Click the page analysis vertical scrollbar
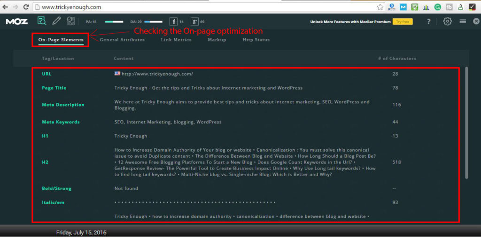481x247 pixels. 466,122
